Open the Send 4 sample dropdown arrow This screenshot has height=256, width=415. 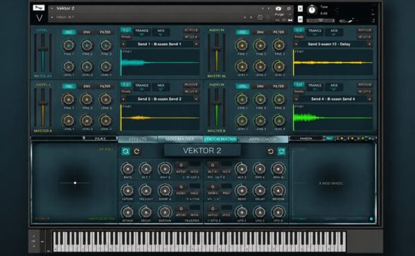tap(369, 99)
